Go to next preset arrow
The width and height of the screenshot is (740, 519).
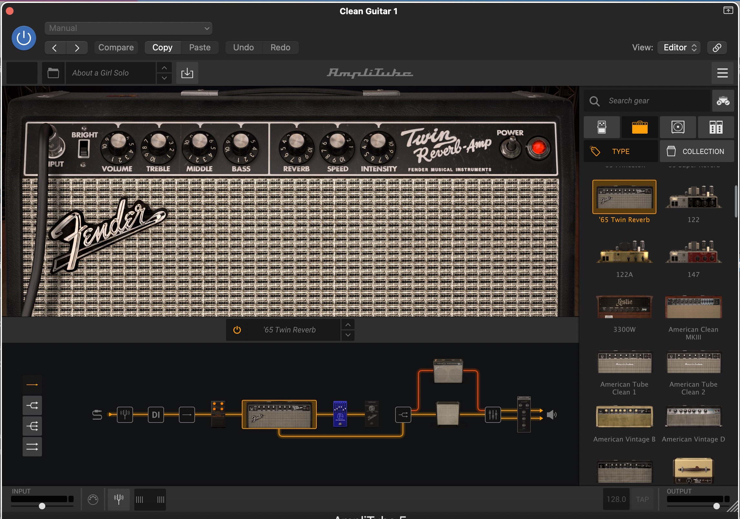click(77, 48)
